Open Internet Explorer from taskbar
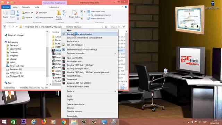 tap(33, 122)
